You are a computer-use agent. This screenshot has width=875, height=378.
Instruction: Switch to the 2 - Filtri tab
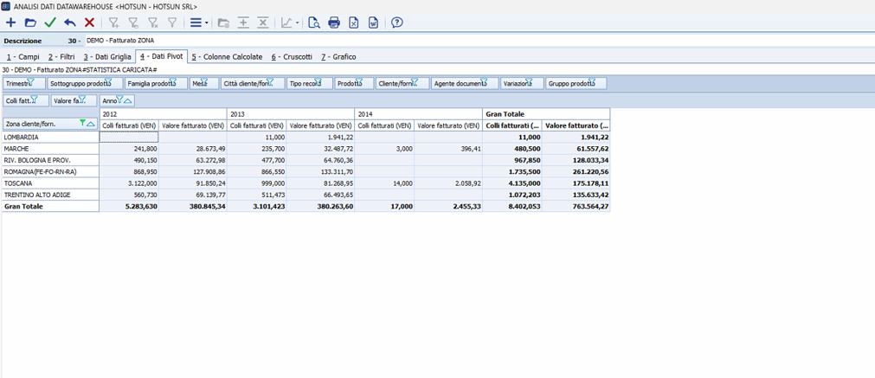[61, 56]
